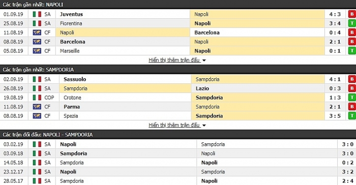This screenshot has height=185, width=356.
Task: Click date 25.08.19
Action: click(x=13, y=23)
